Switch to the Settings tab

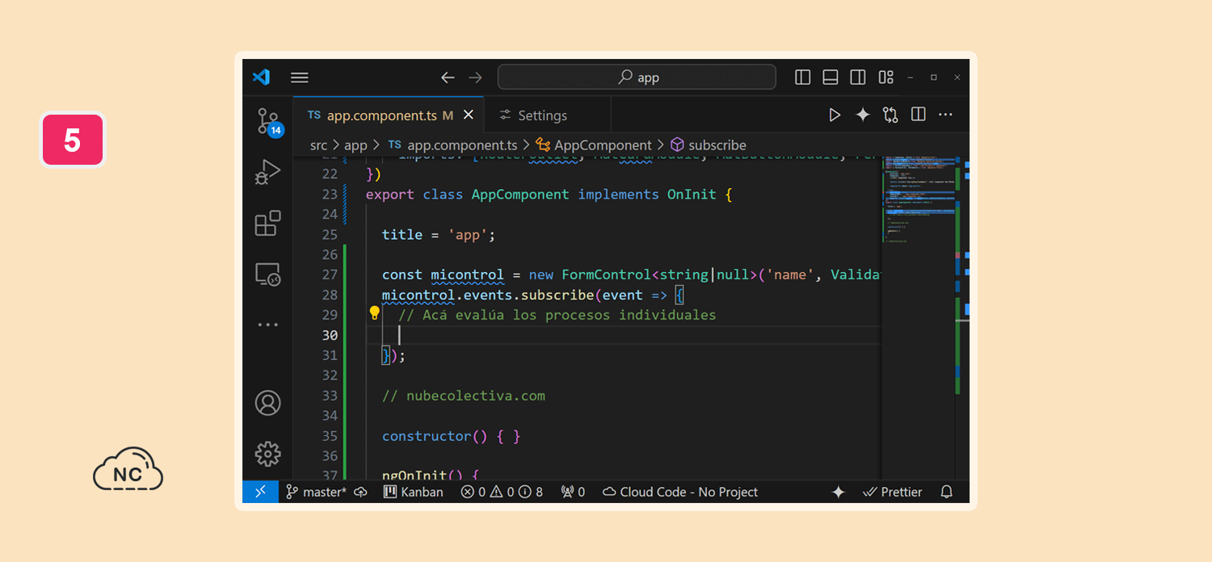(533, 115)
